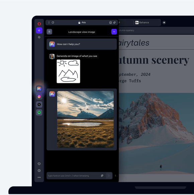The image size is (194, 195).
Task: Open the Aria icon in sidebar
Action: click(x=39, y=89)
